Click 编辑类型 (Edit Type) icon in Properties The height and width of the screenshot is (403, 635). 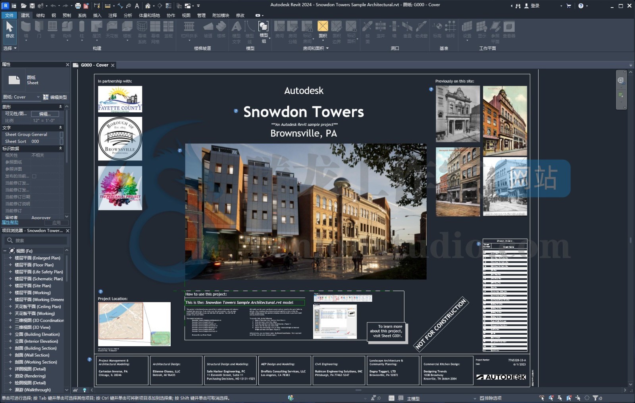[x=46, y=97]
